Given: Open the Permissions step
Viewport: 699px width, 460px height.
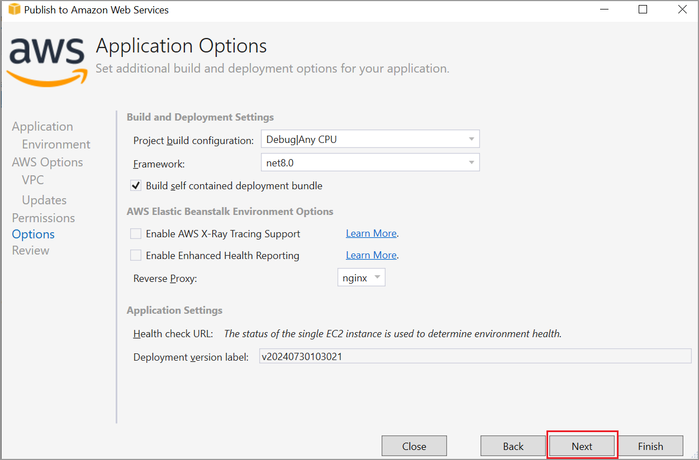Looking at the screenshot, I should coord(43,217).
